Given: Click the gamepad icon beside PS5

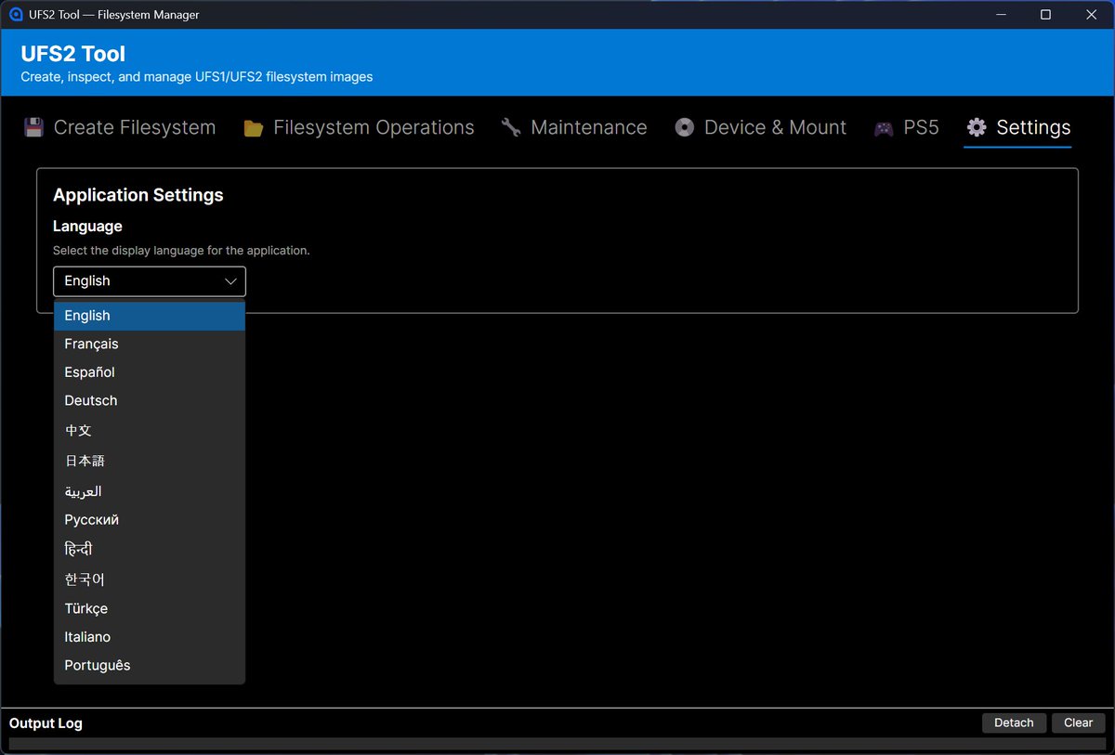Looking at the screenshot, I should click(x=884, y=128).
